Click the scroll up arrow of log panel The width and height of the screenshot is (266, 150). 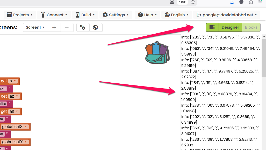264,36
